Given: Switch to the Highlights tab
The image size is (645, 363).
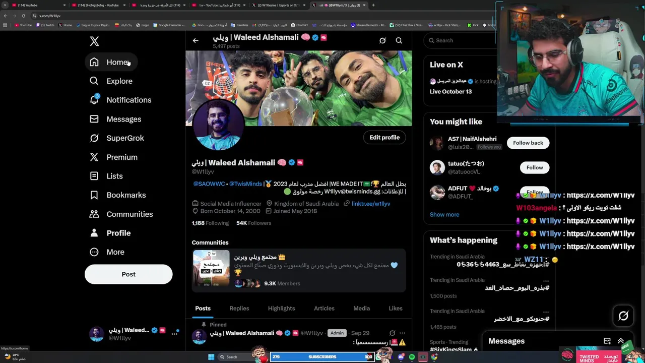Looking at the screenshot, I should tap(281, 309).
